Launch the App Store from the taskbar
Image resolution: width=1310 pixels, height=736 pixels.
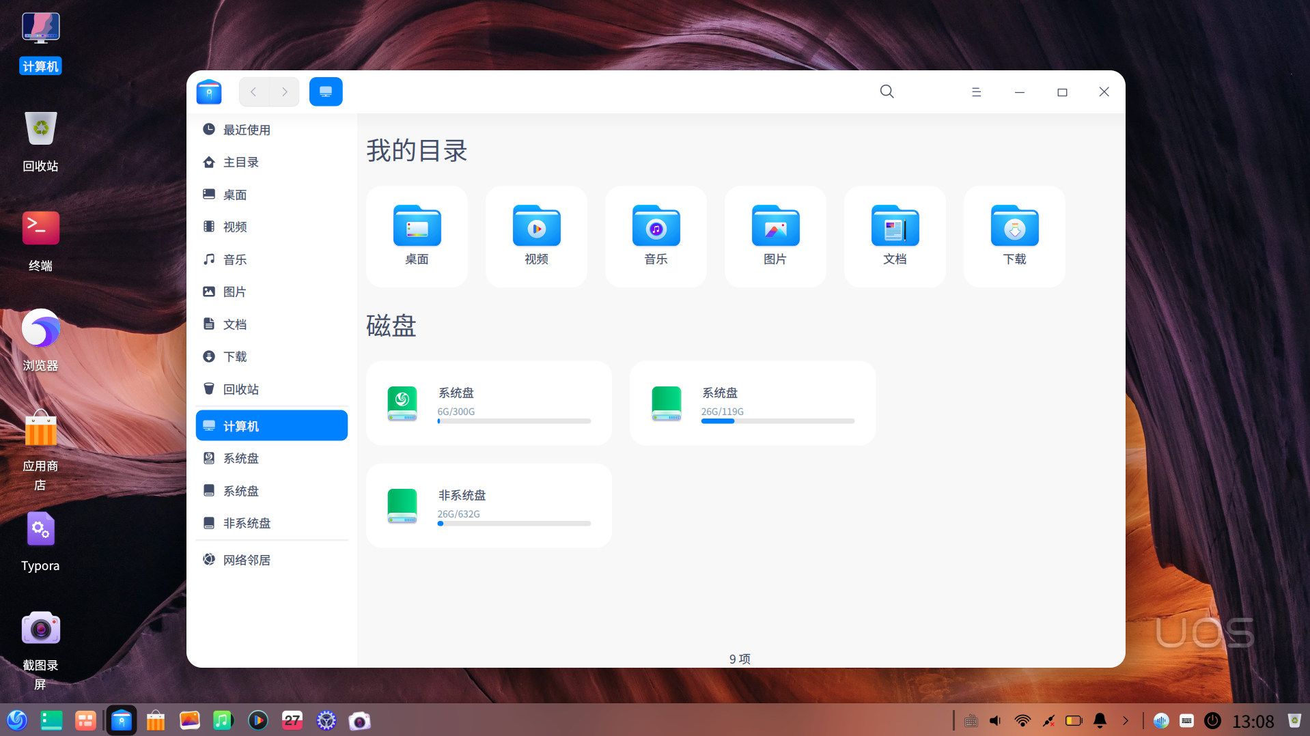[155, 720]
